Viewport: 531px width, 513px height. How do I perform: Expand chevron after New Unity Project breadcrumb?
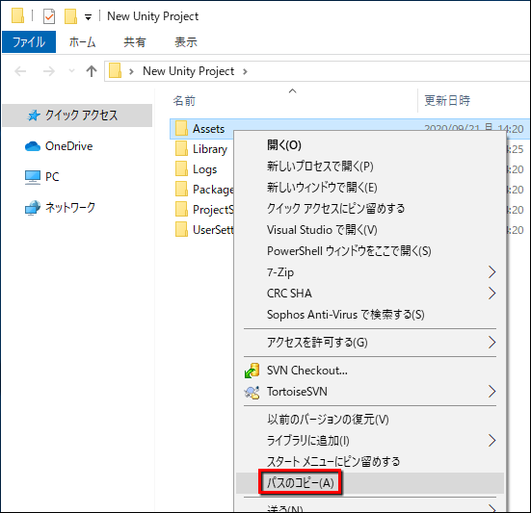click(x=245, y=71)
